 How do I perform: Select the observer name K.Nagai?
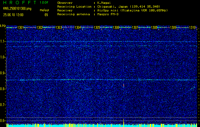(104, 3)
